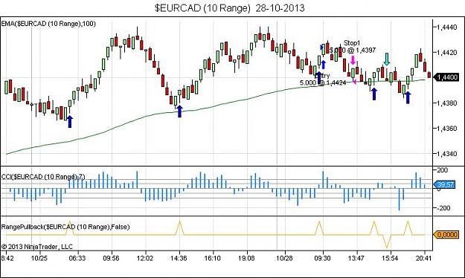Click the 10/25 date label
This screenshot has width=465, height=278.
pos(39,258)
